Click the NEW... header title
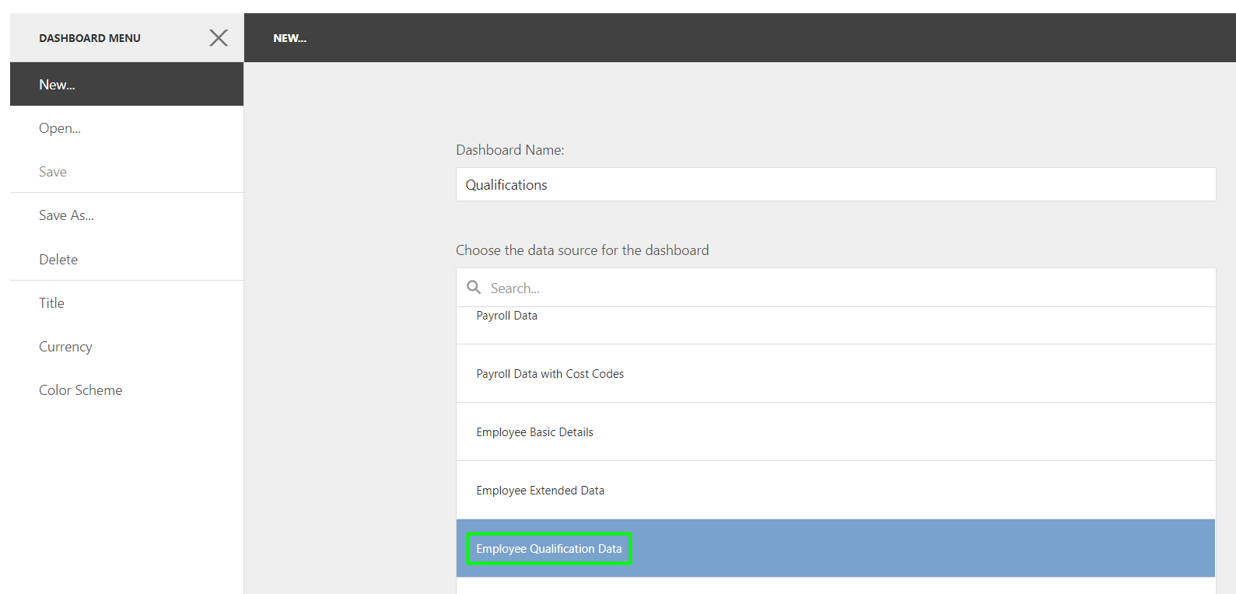 289,38
